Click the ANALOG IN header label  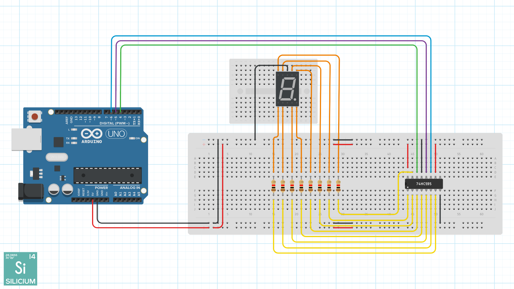point(130,188)
